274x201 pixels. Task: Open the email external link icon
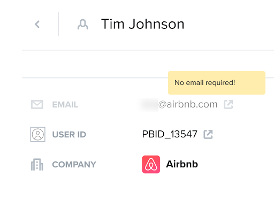[229, 104]
